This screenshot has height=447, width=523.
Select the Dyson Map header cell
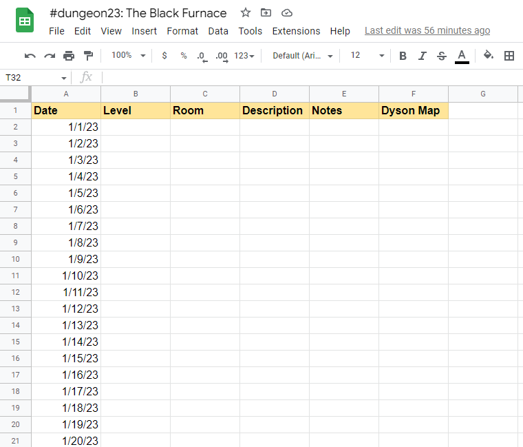tap(414, 110)
